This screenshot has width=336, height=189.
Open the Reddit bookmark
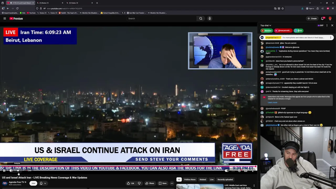tap(68, 13)
